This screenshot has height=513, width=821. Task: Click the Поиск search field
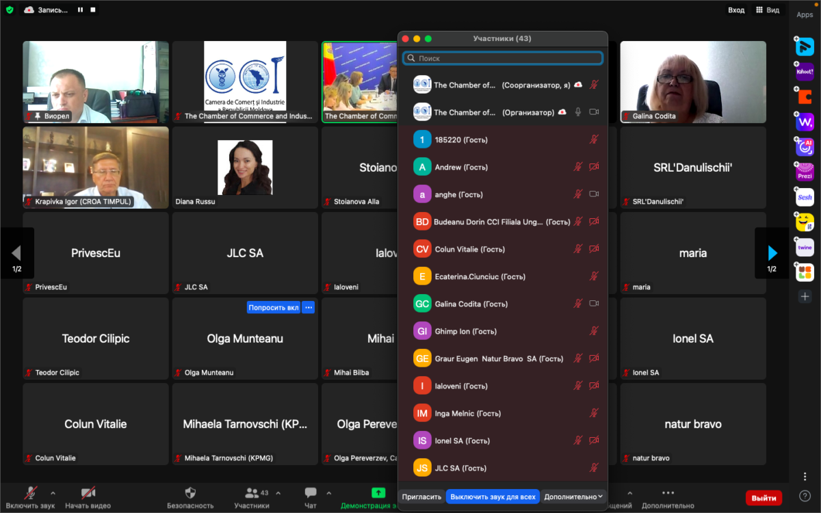[x=503, y=59]
